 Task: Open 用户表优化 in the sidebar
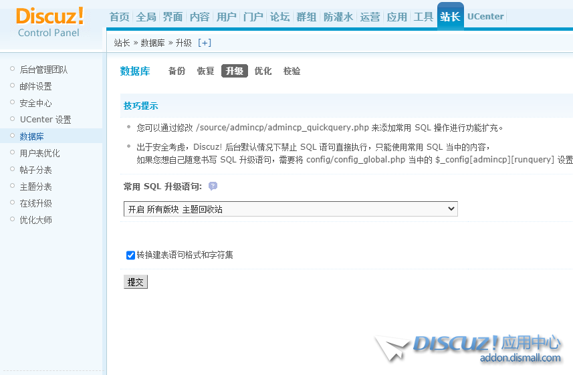[x=39, y=153]
